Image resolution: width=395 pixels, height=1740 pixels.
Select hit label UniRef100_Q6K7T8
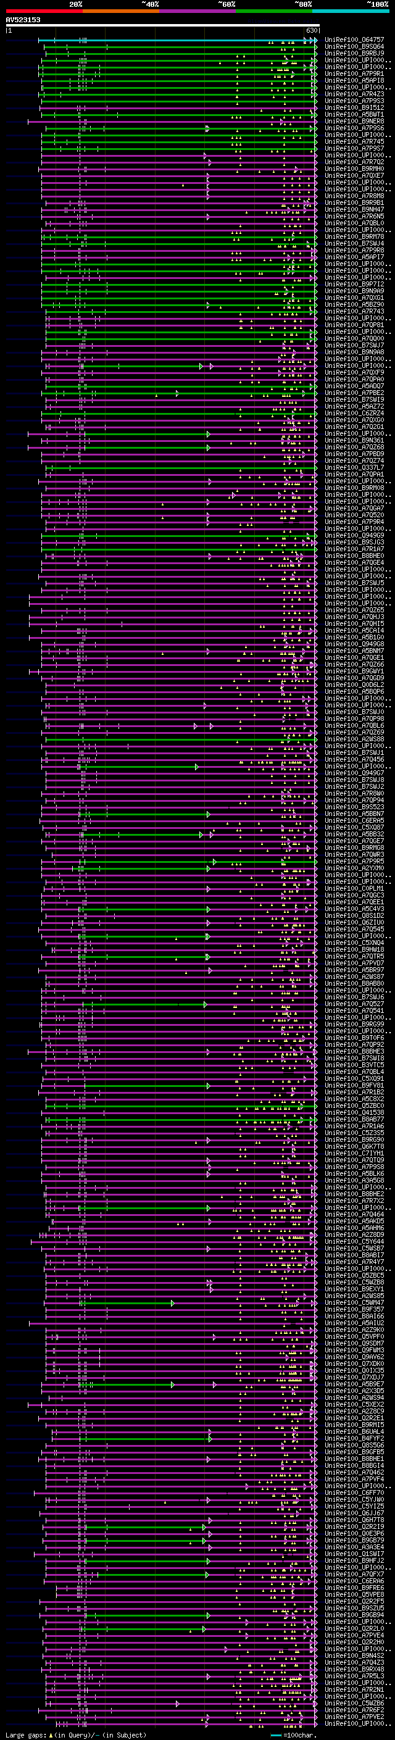tap(354, 1146)
